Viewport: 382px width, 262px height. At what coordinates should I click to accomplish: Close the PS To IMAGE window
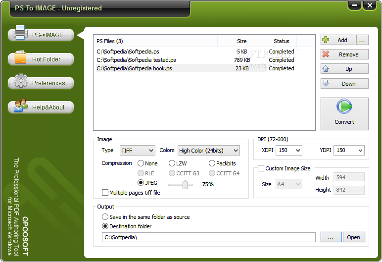[370, 5]
